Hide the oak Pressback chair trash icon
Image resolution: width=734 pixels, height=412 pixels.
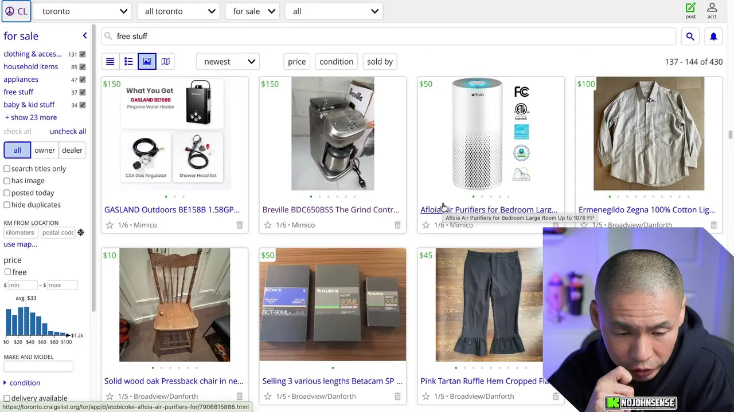pyautogui.click(x=239, y=396)
